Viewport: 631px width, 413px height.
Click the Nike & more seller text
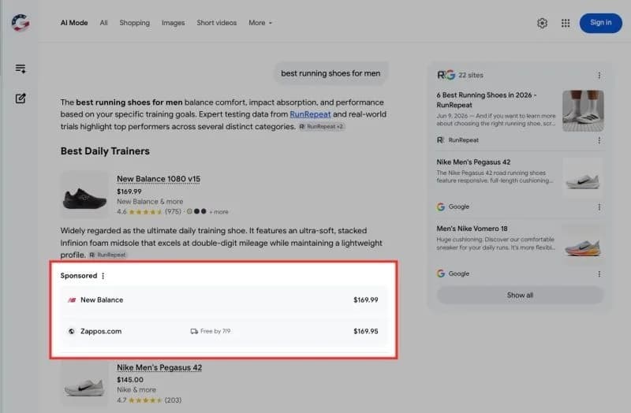tap(136, 389)
